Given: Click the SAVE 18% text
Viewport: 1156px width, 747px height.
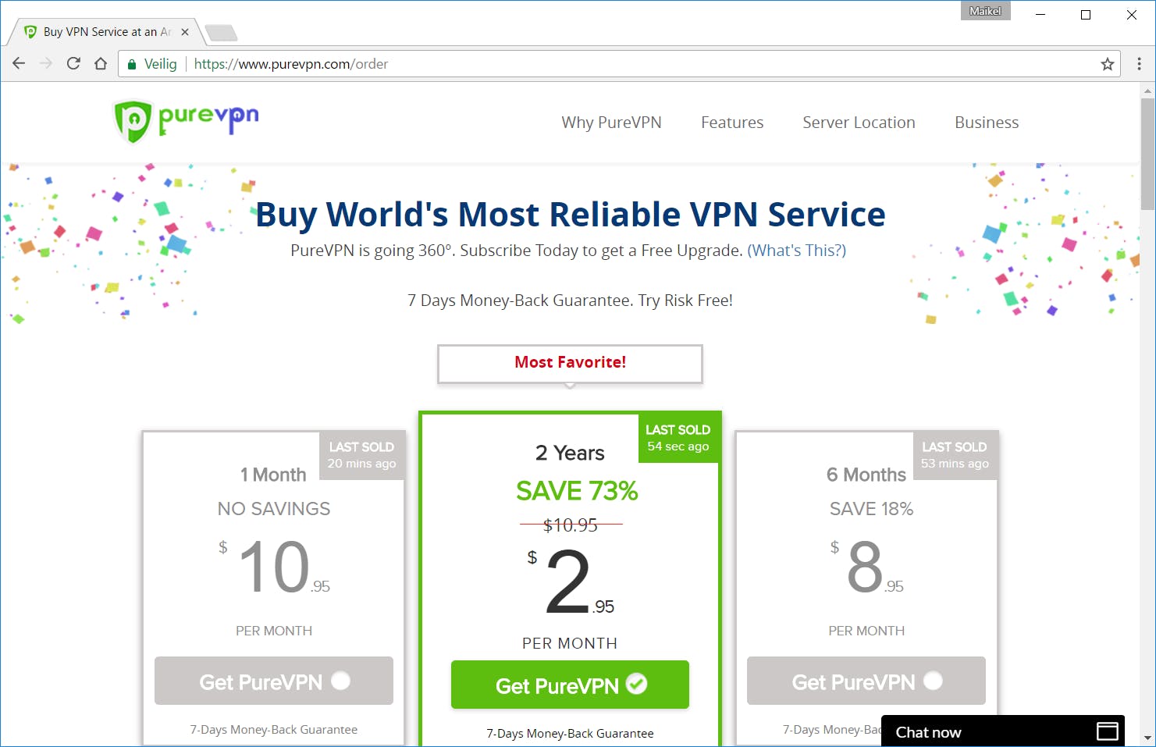Looking at the screenshot, I should pyautogui.click(x=871, y=509).
